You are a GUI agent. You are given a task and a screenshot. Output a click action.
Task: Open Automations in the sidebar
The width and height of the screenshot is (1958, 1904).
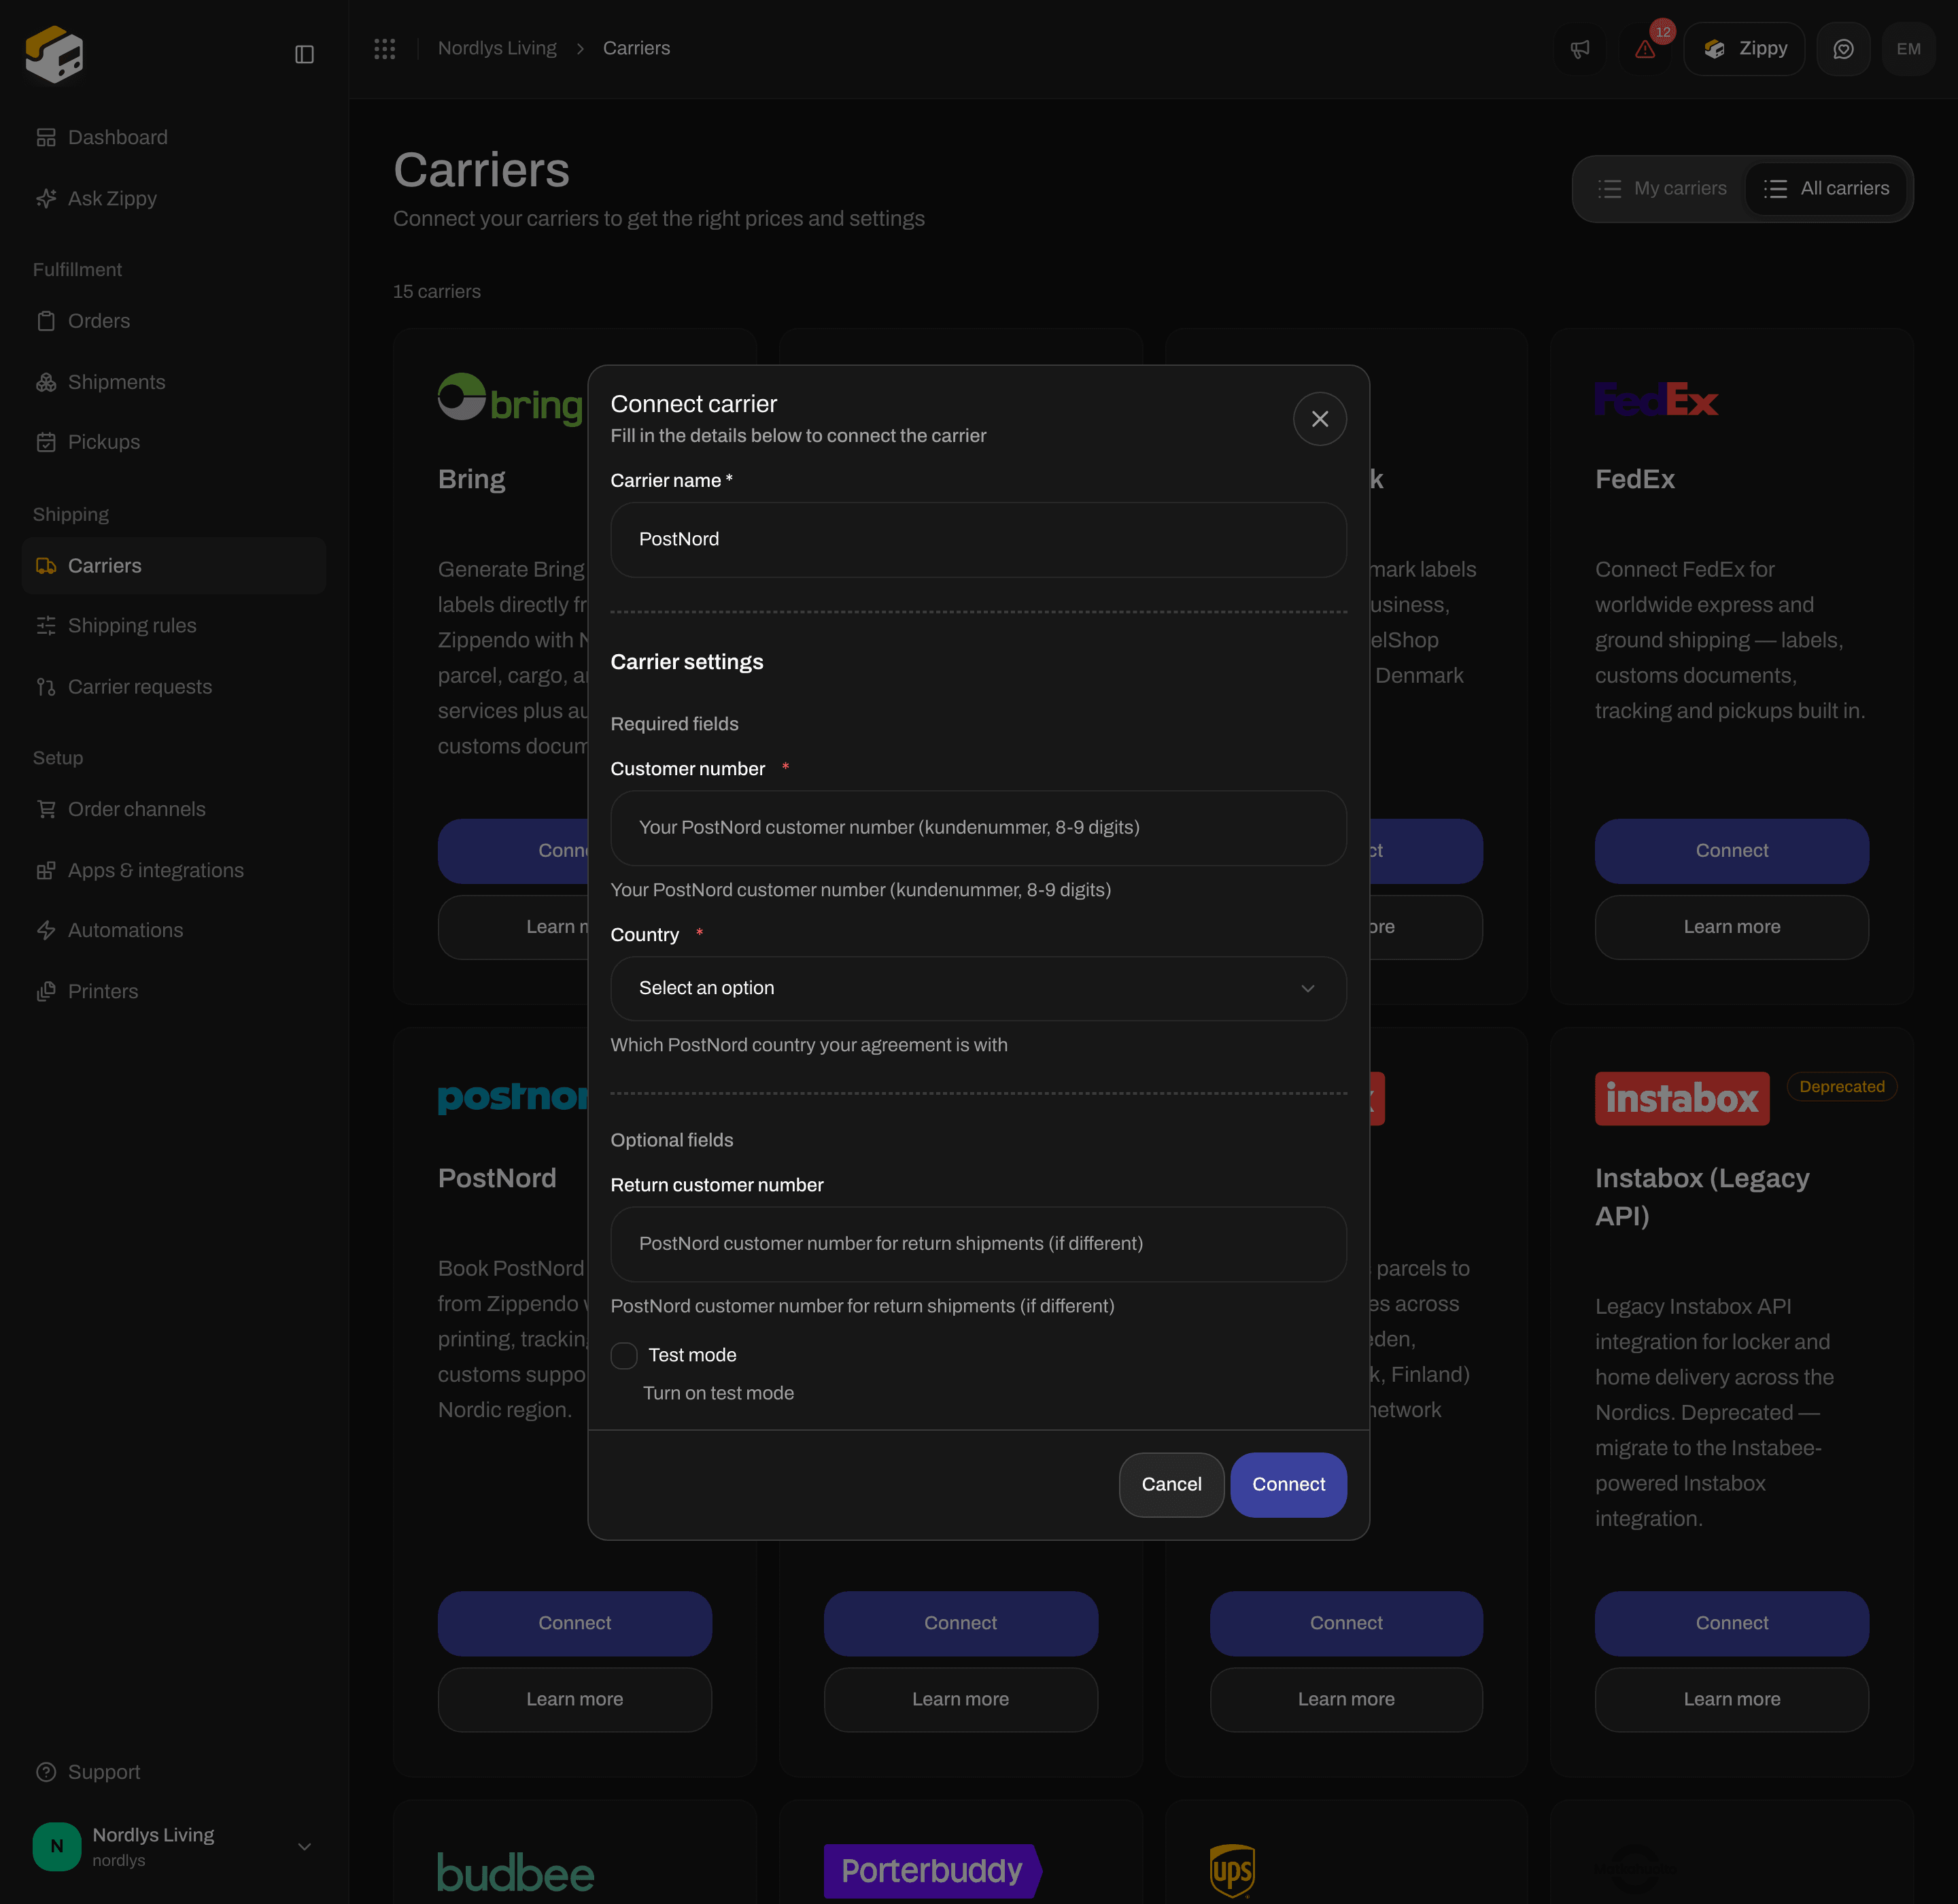click(x=174, y=930)
